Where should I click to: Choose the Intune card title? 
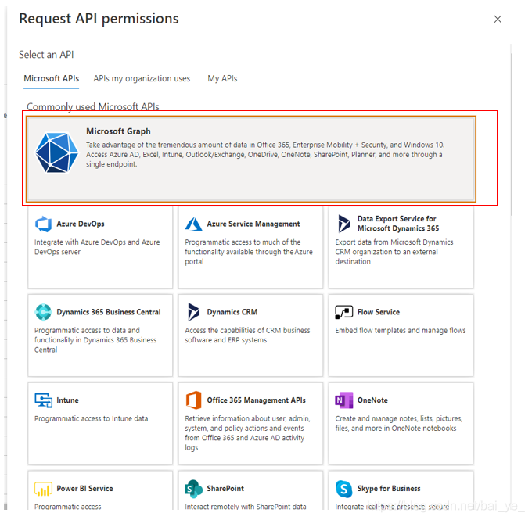pos(67,400)
